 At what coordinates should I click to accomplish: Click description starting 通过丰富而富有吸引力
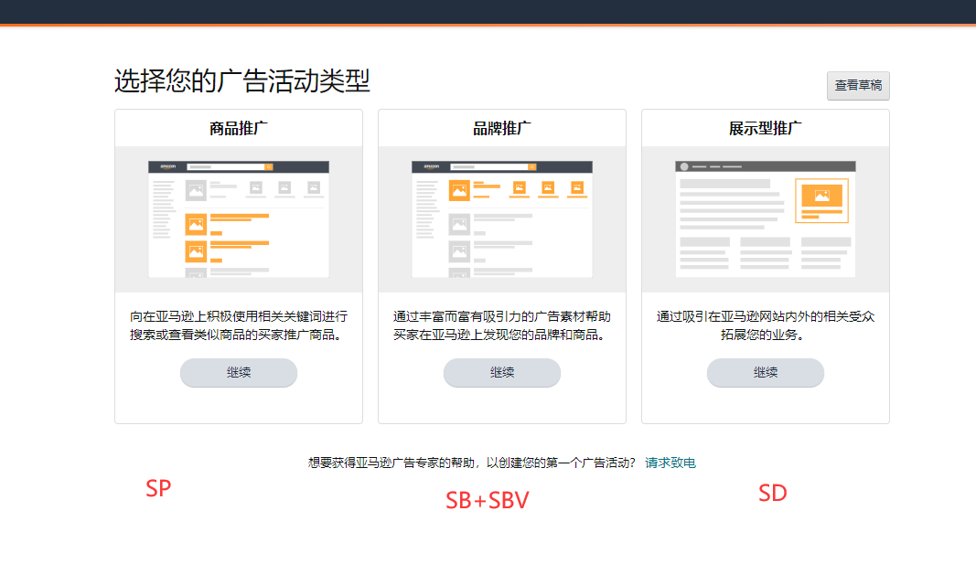click(501, 325)
